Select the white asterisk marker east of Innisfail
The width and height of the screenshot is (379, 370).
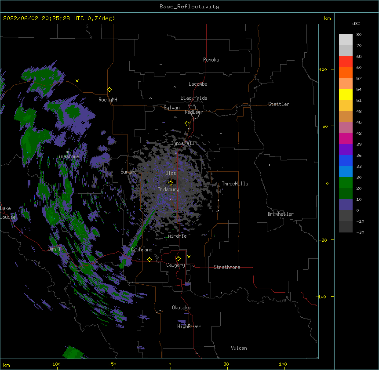[221, 133]
